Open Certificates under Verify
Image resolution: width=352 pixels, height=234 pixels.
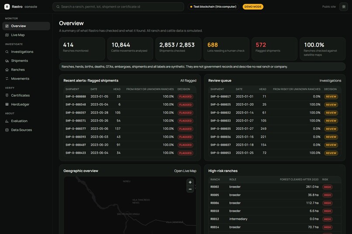coord(26,95)
